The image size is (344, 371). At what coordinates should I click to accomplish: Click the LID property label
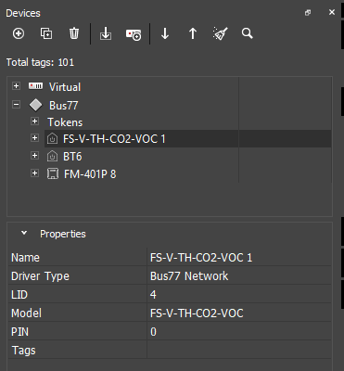(19, 295)
